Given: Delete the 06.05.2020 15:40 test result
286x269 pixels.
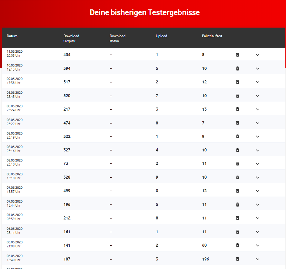Looking at the screenshot, I should tap(237, 259).
